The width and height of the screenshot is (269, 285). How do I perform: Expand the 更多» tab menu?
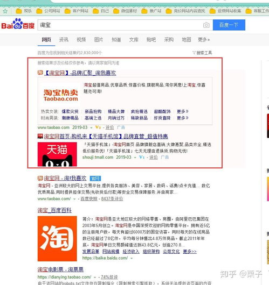click(x=204, y=40)
